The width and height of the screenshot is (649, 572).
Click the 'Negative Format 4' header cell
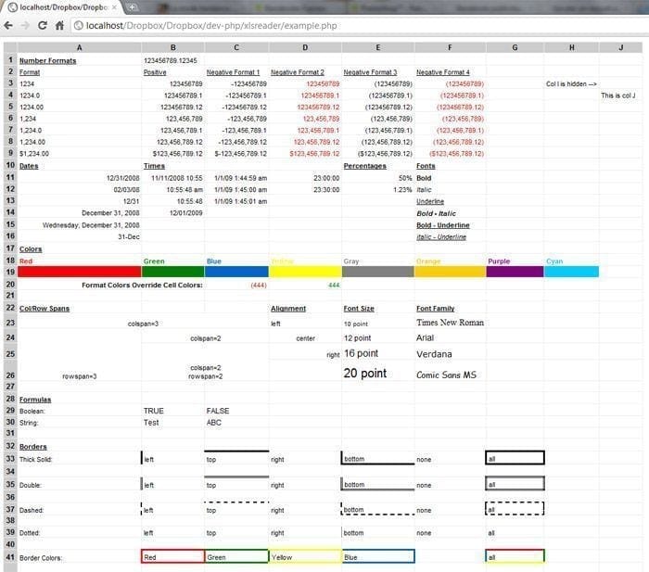coord(443,72)
